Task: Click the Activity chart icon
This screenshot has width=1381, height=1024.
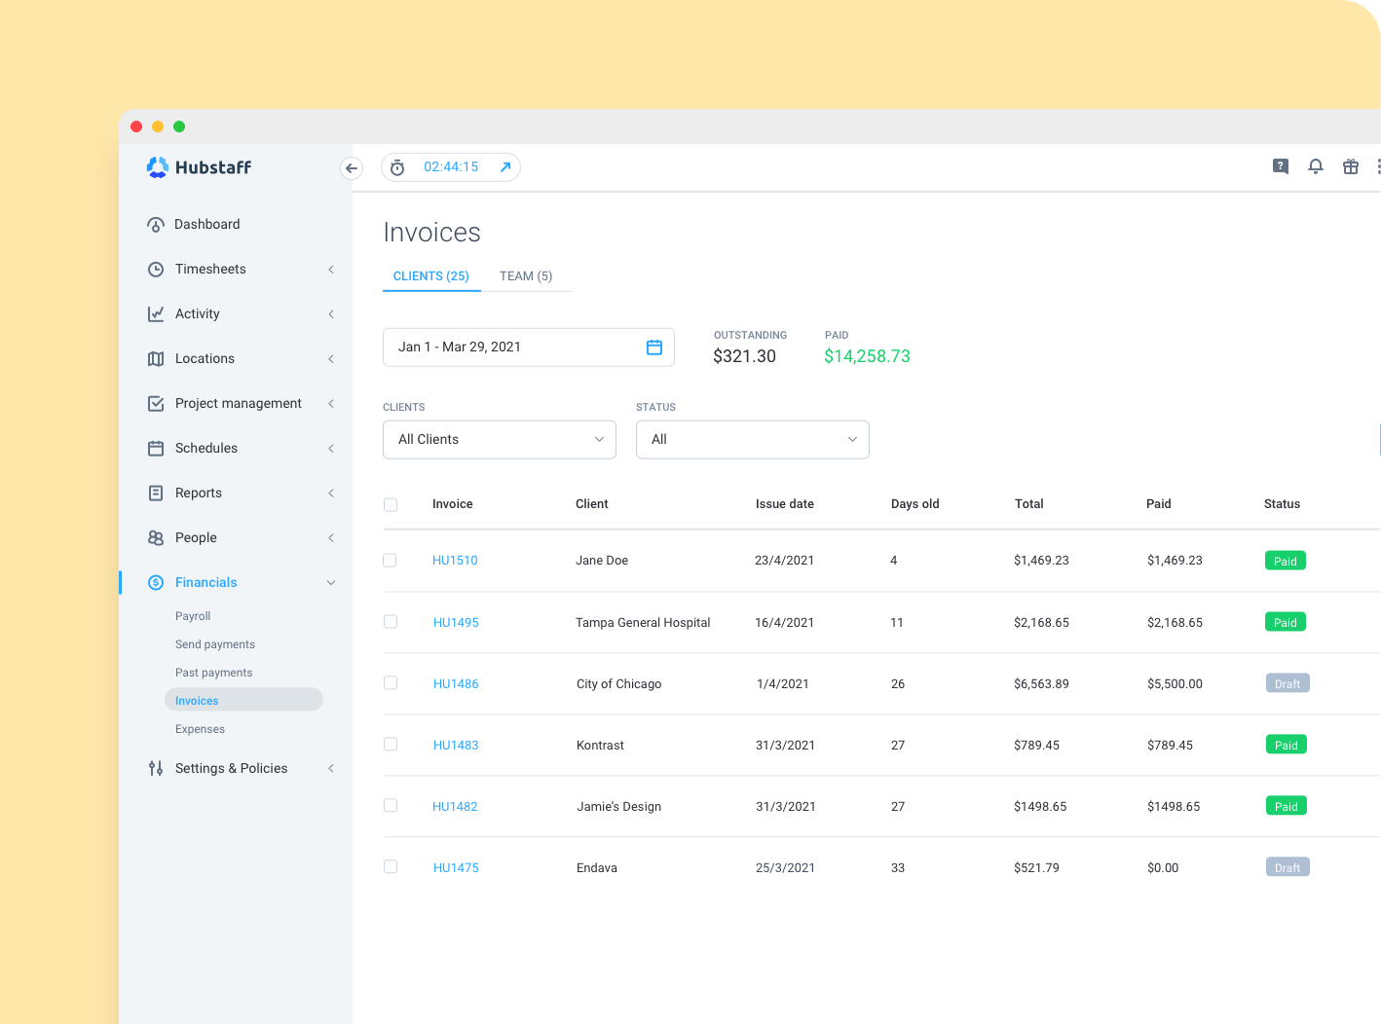Action: pyautogui.click(x=156, y=314)
